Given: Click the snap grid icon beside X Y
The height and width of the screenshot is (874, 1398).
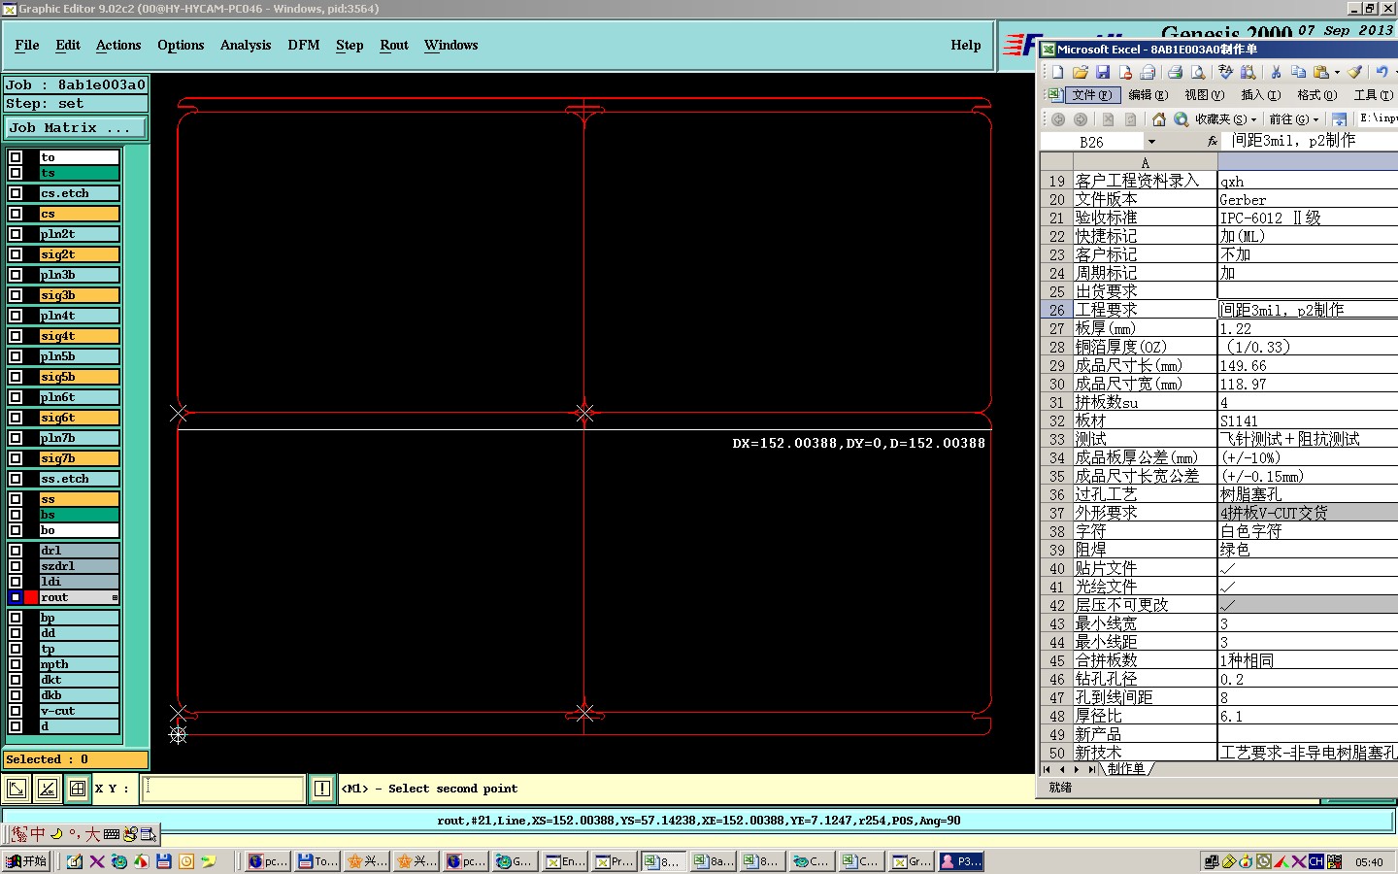Looking at the screenshot, I should [x=78, y=789].
